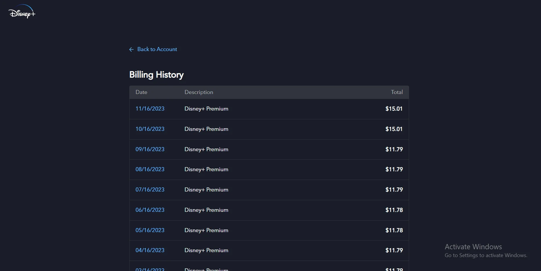Viewport: 541px width, 271px height.
Task: Open the 10/16/2023 invoice
Action: coord(150,129)
